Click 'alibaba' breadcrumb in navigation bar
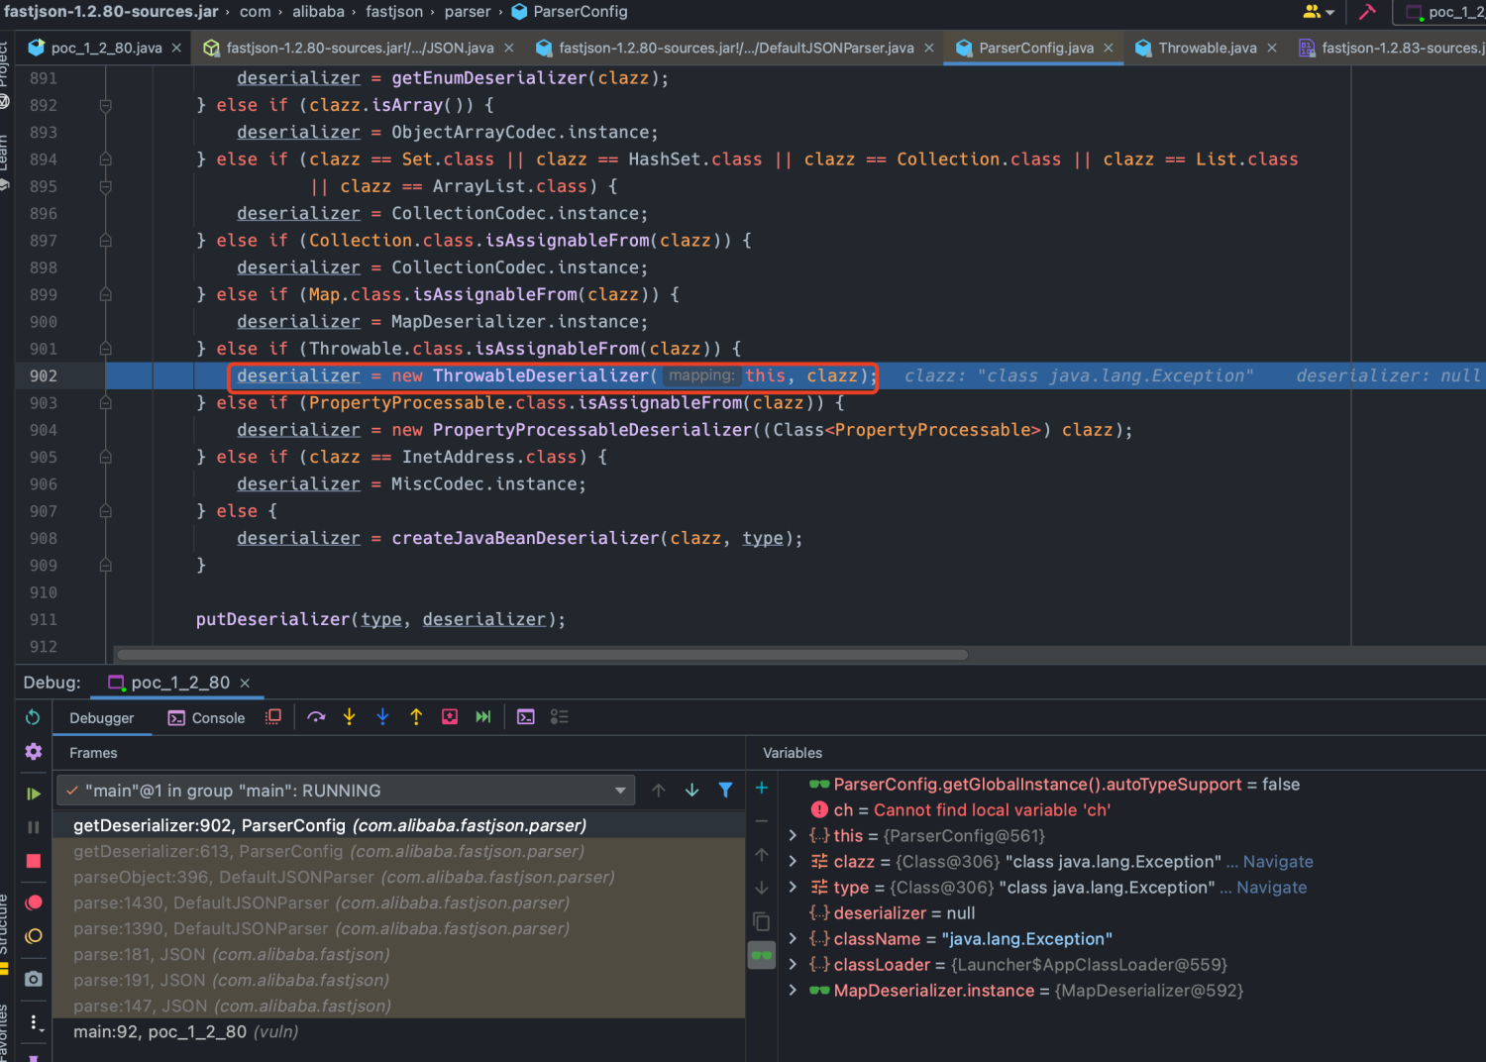This screenshot has width=1486, height=1062. click(318, 12)
